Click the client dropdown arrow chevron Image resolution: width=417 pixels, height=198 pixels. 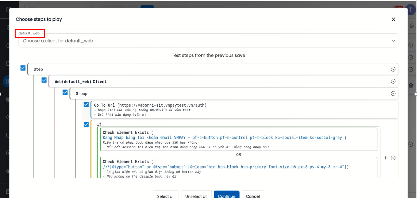point(394,41)
